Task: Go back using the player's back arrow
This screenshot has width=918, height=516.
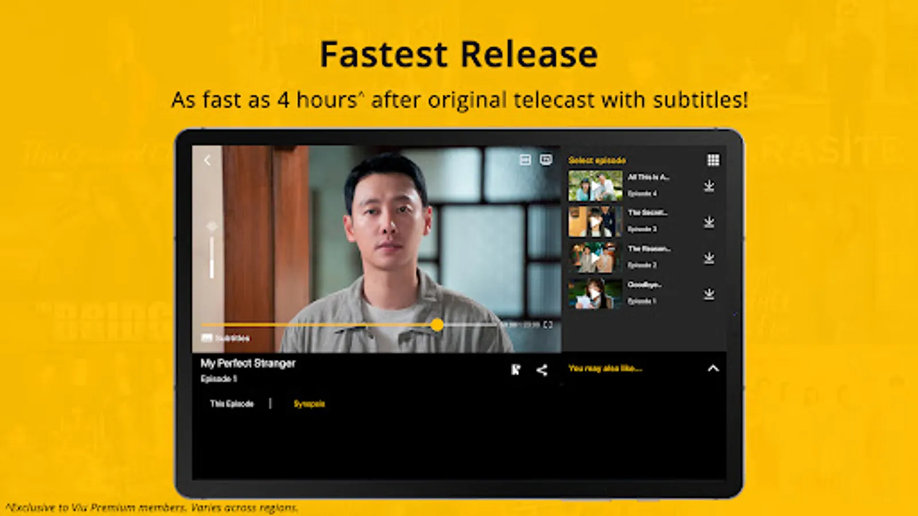Action: click(207, 161)
